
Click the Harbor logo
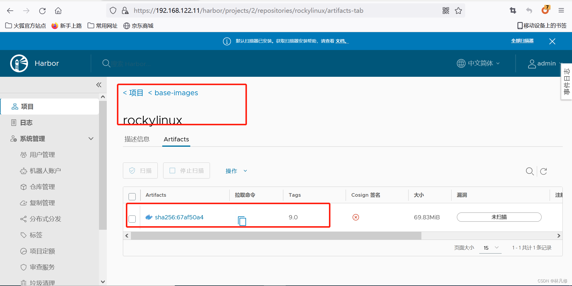tap(19, 63)
